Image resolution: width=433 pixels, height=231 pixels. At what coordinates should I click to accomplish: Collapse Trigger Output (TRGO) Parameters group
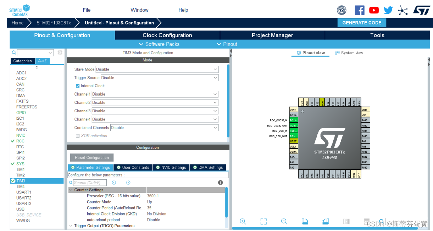coord(71,226)
